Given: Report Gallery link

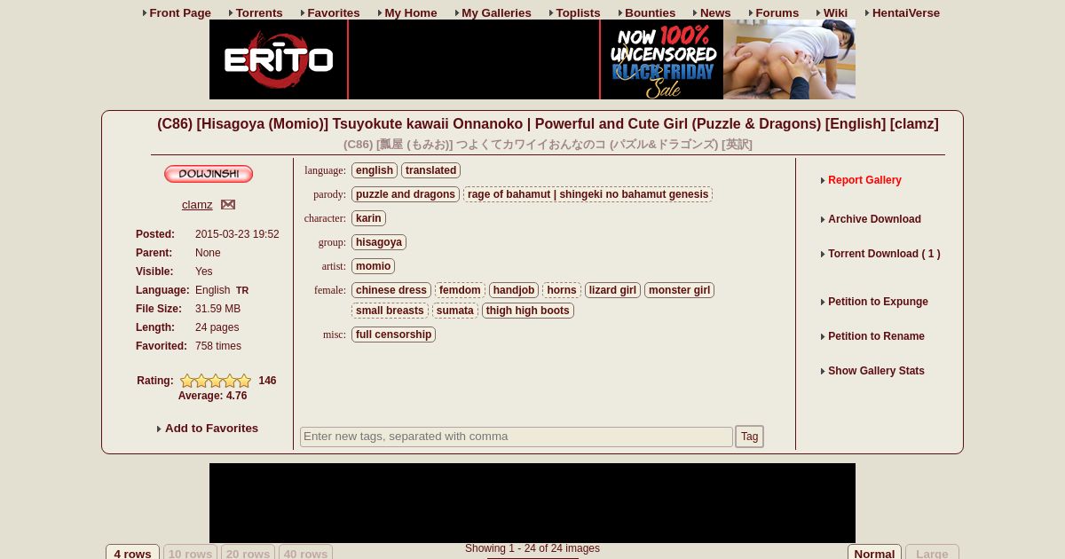Looking at the screenshot, I should tap(864, 180).
